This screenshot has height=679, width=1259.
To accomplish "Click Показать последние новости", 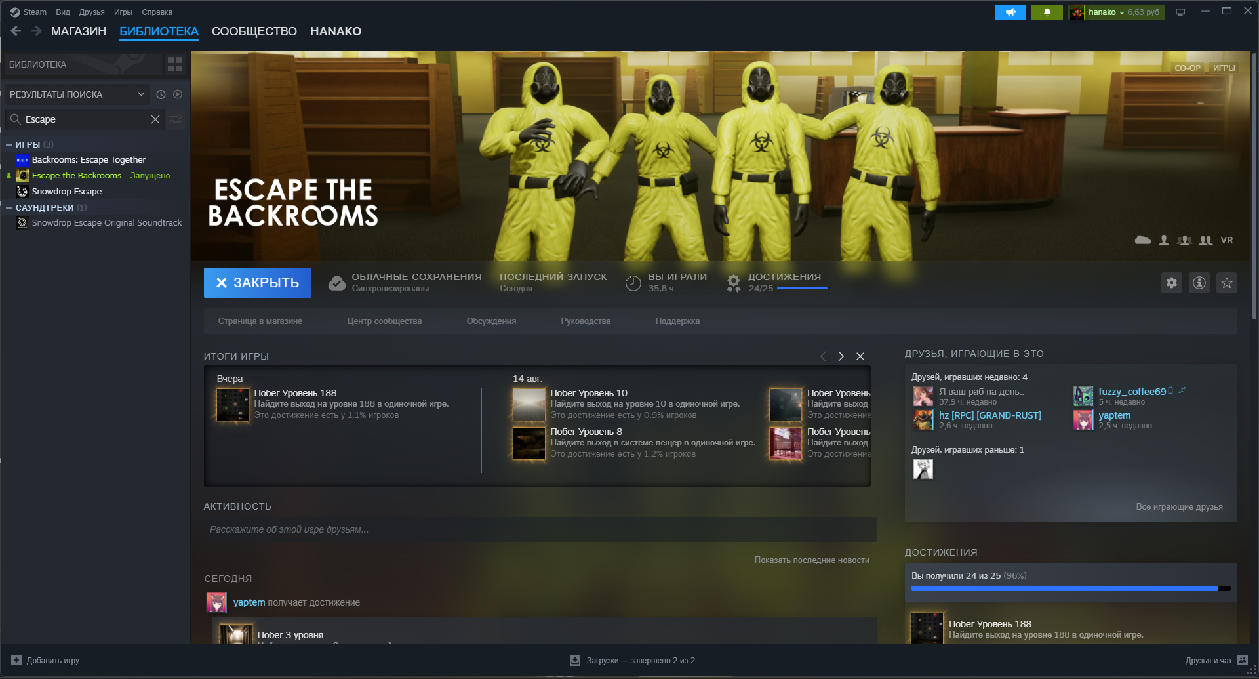I will [x=812, y=560].
